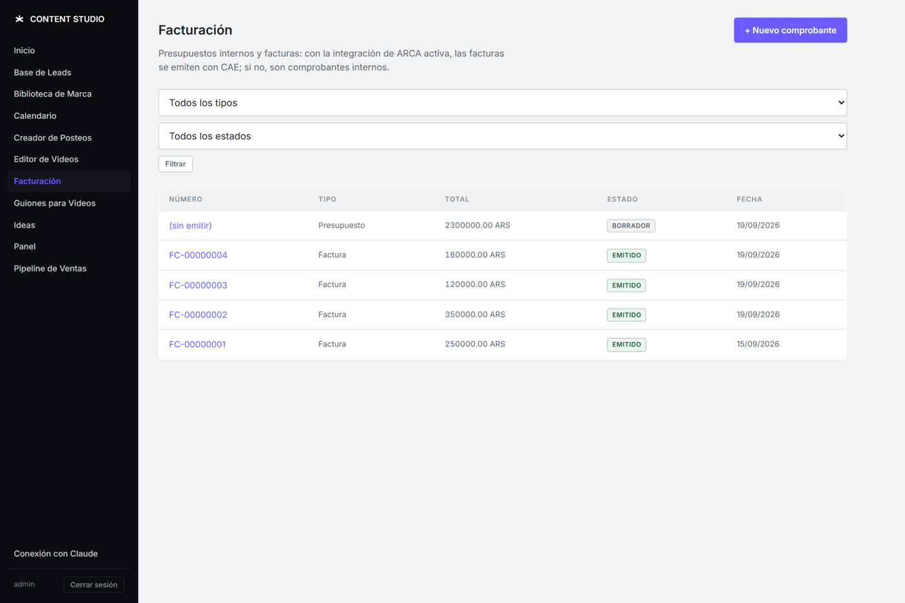Click the EMITIDO badge for FC-00000001
Image resolution: width=905 pixels, height=603 pixels.
[626, 344]
